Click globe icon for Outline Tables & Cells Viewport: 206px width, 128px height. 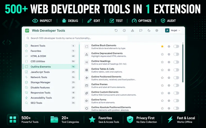169,70
